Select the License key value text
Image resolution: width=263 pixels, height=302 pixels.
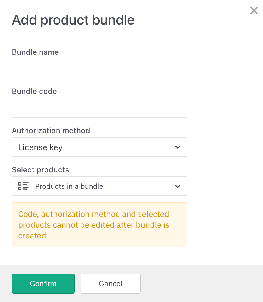[x=40, y=147]
